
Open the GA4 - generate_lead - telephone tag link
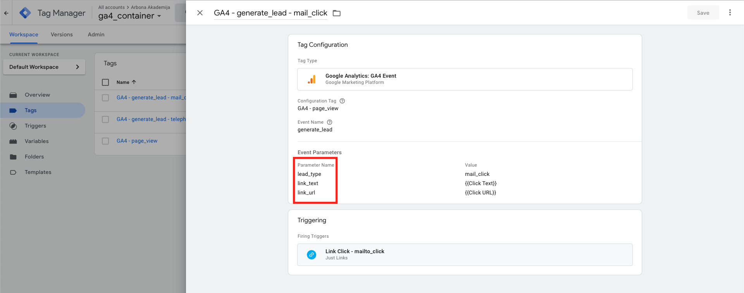click(x=151, y=119)
